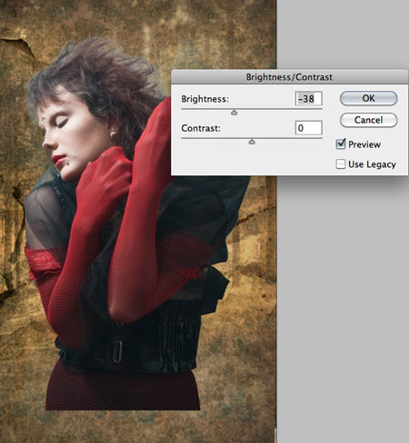
Task: Focus the Brightness value field showing -38
Action: pos(308,99)
